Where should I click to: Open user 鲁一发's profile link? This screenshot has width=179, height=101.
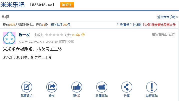click(24, 35)
